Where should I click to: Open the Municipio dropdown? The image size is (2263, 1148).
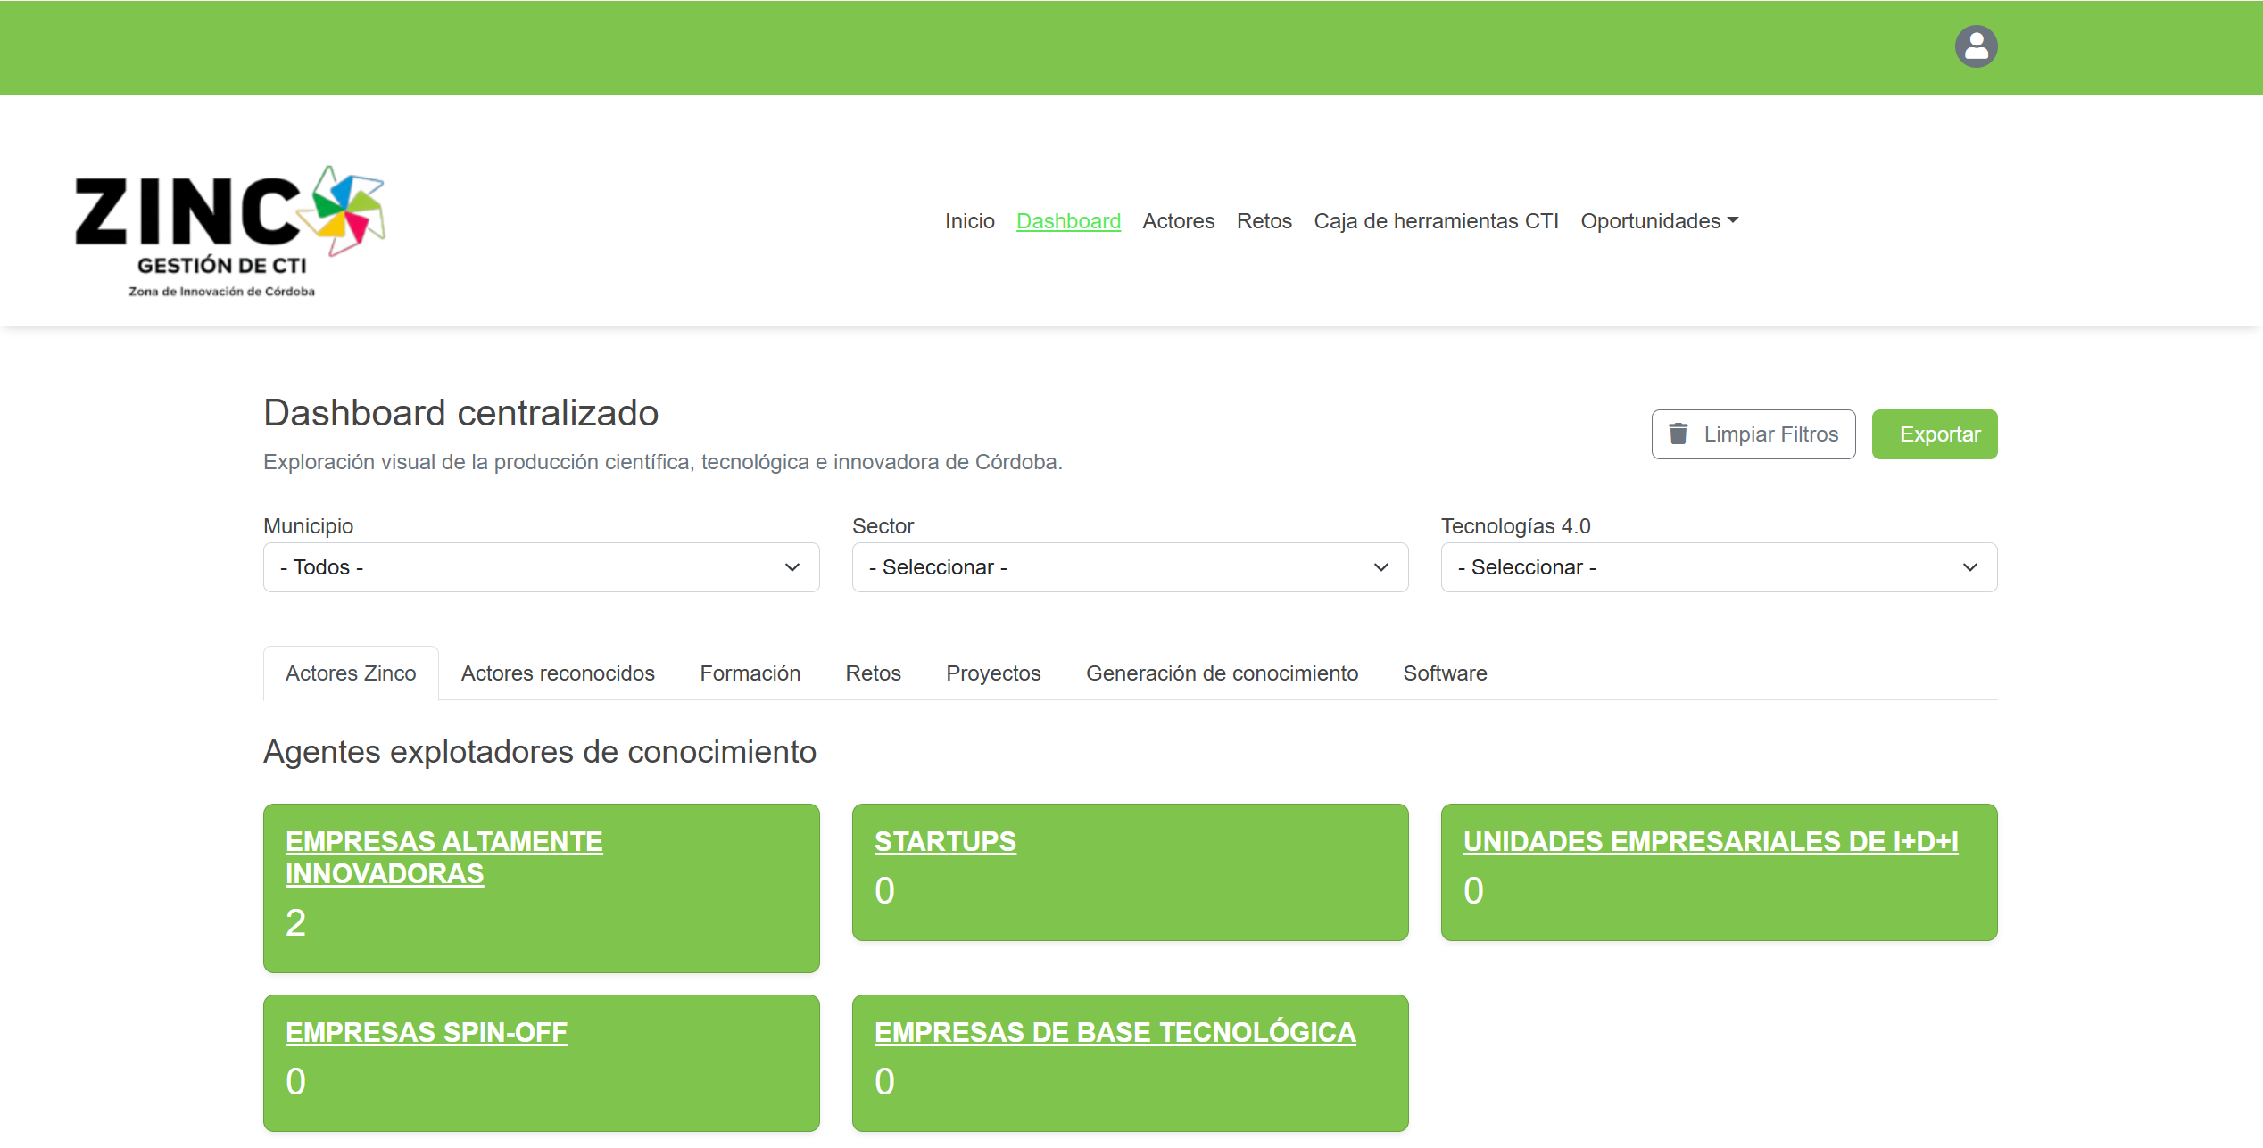[541, 567]
